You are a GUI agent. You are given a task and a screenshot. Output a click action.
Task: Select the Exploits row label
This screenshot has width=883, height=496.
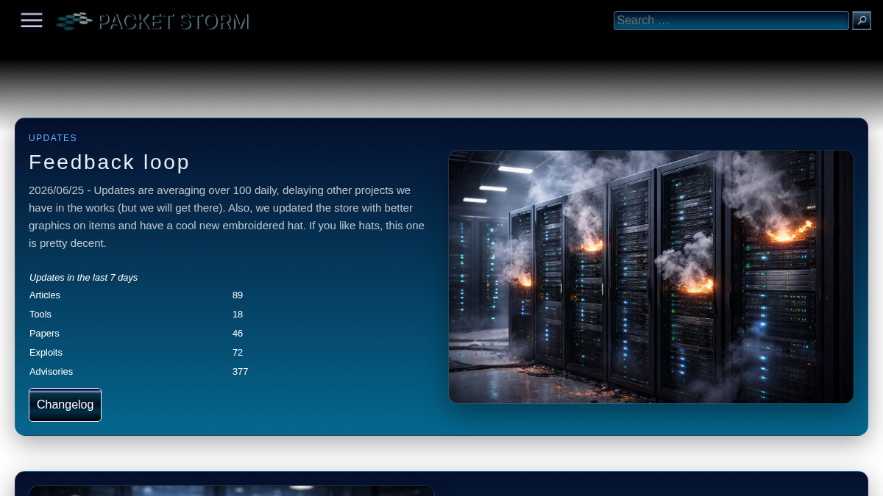pyautogui.click(x=46, y=353)
